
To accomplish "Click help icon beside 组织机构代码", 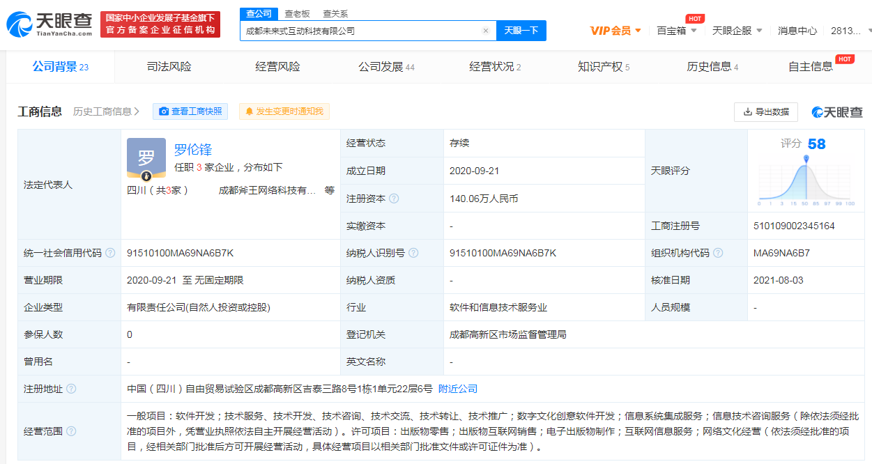I will coord(718,253).
